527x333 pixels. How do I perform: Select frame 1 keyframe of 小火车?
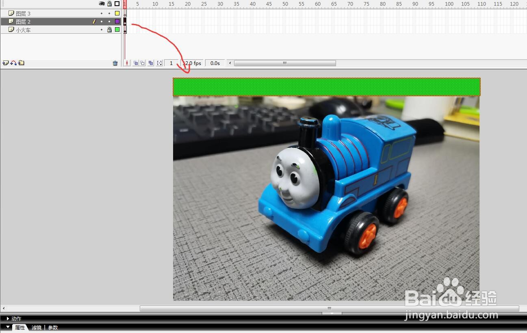[125, 30]
